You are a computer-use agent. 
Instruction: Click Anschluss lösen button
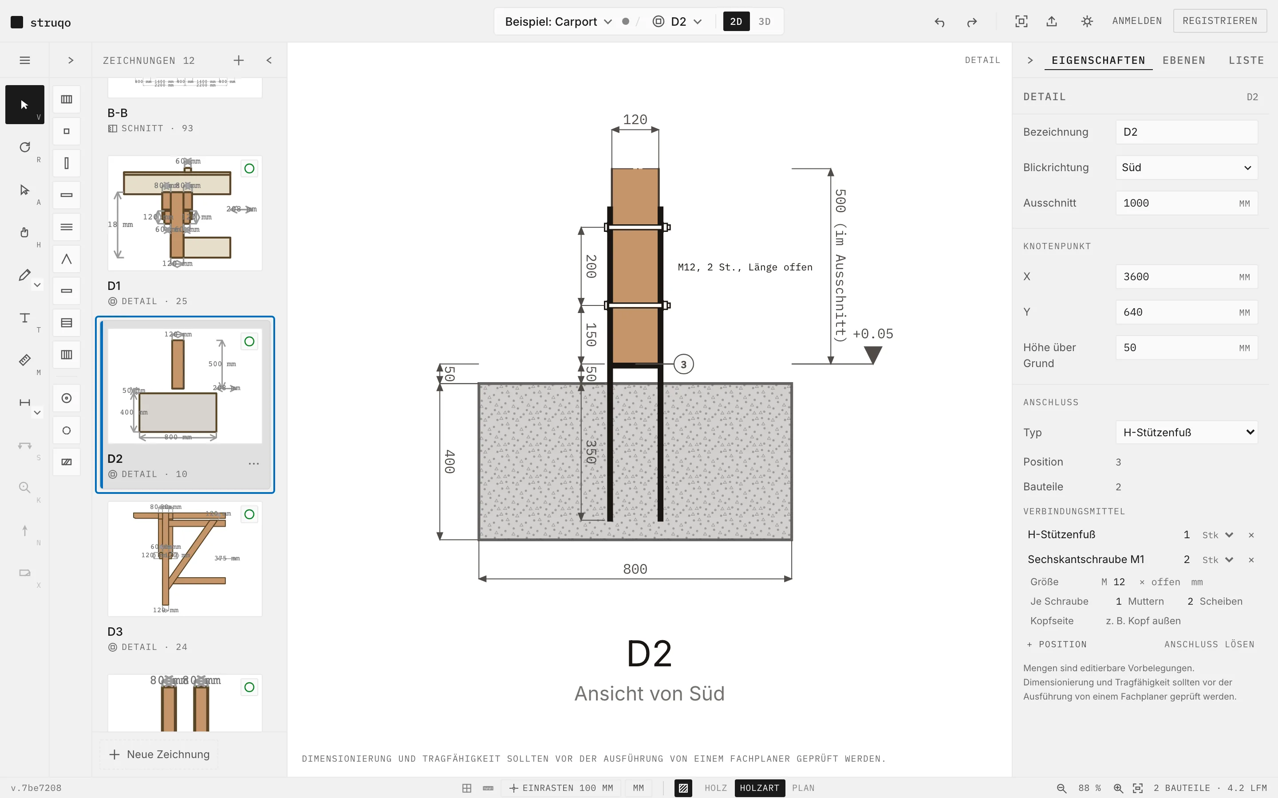pyautogui.click(x=1209, y=645)
